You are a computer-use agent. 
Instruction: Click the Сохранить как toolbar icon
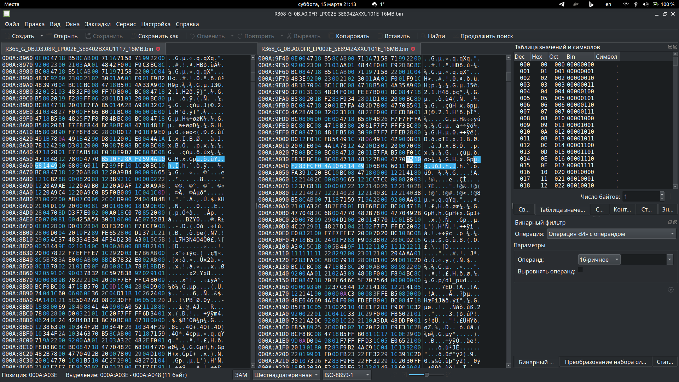tap(133, 36)
